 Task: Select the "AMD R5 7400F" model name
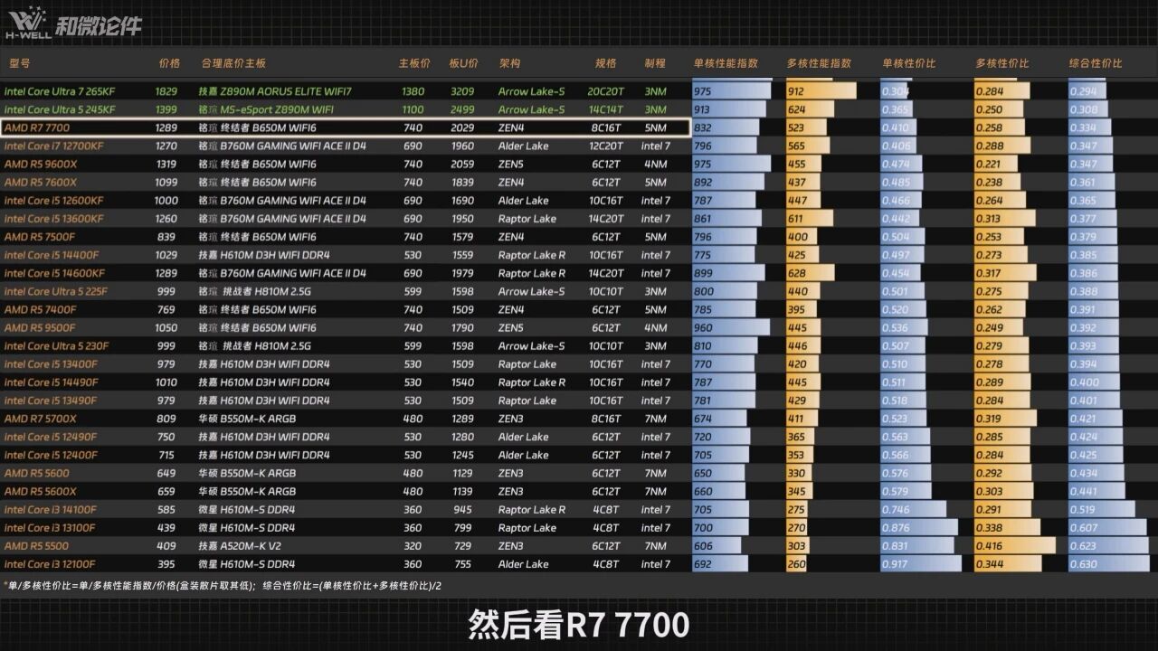click(41, 309)
